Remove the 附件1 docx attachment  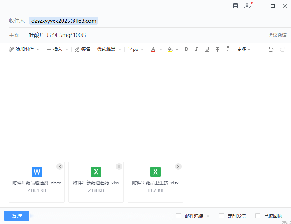pos(59,167)
